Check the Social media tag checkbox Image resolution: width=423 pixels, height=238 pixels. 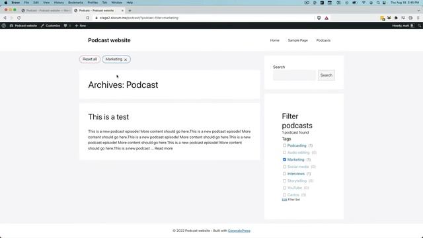[x=284, y=167]
